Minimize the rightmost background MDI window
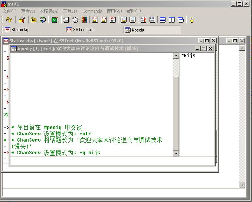The width and height of the screenshot is (252, 202). [x=229, y=41]
